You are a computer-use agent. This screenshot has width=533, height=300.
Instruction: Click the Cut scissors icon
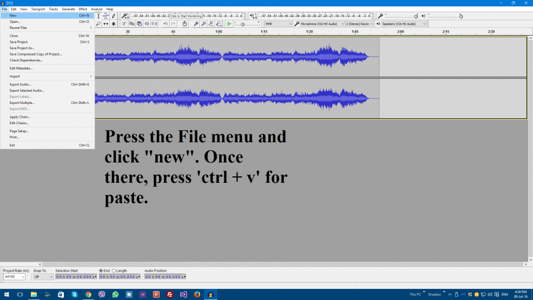pyautogui.click(x=124, y=24)
